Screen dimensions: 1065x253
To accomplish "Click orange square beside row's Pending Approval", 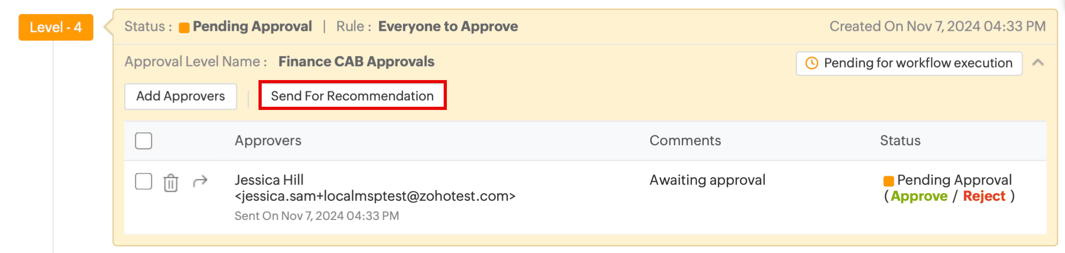I will click(888, 181).
